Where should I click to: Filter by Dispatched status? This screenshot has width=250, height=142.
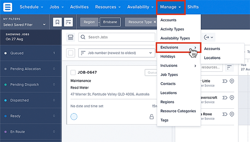tap(31, 100)
